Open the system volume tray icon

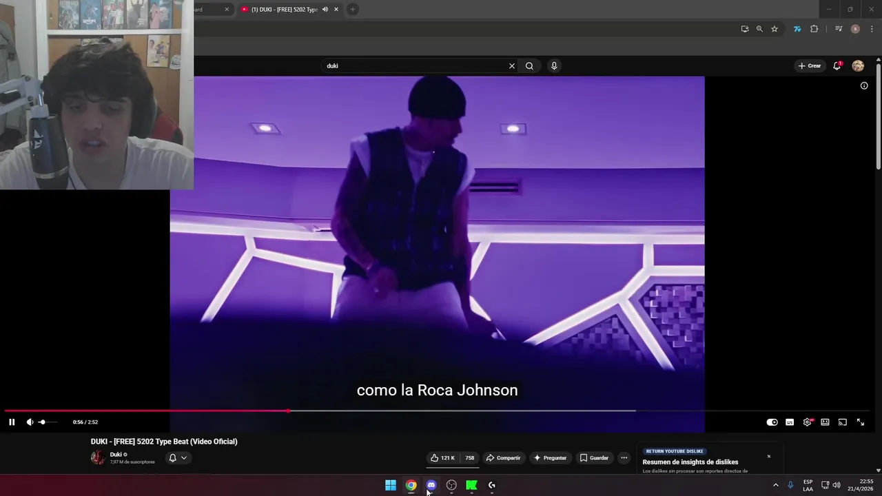(837, 485)
